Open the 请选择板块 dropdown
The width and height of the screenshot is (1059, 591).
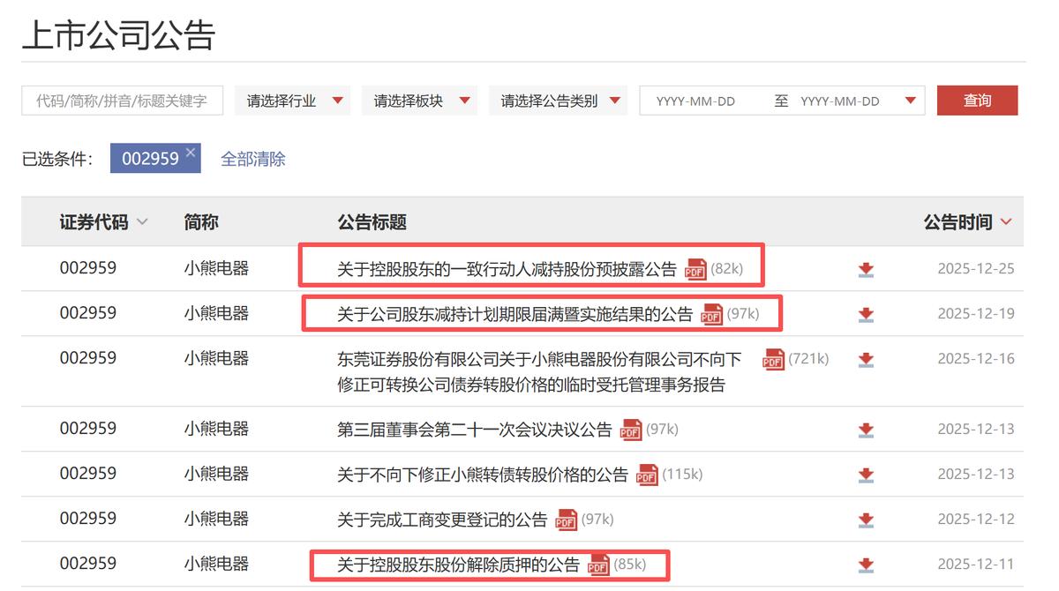419,101
